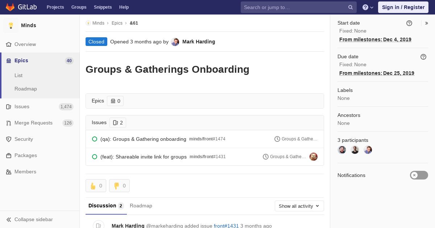This screenshot has width=435, height=228.
Task: Click the Minds lightbulb project avatar
Action: (x=11, y=25)
